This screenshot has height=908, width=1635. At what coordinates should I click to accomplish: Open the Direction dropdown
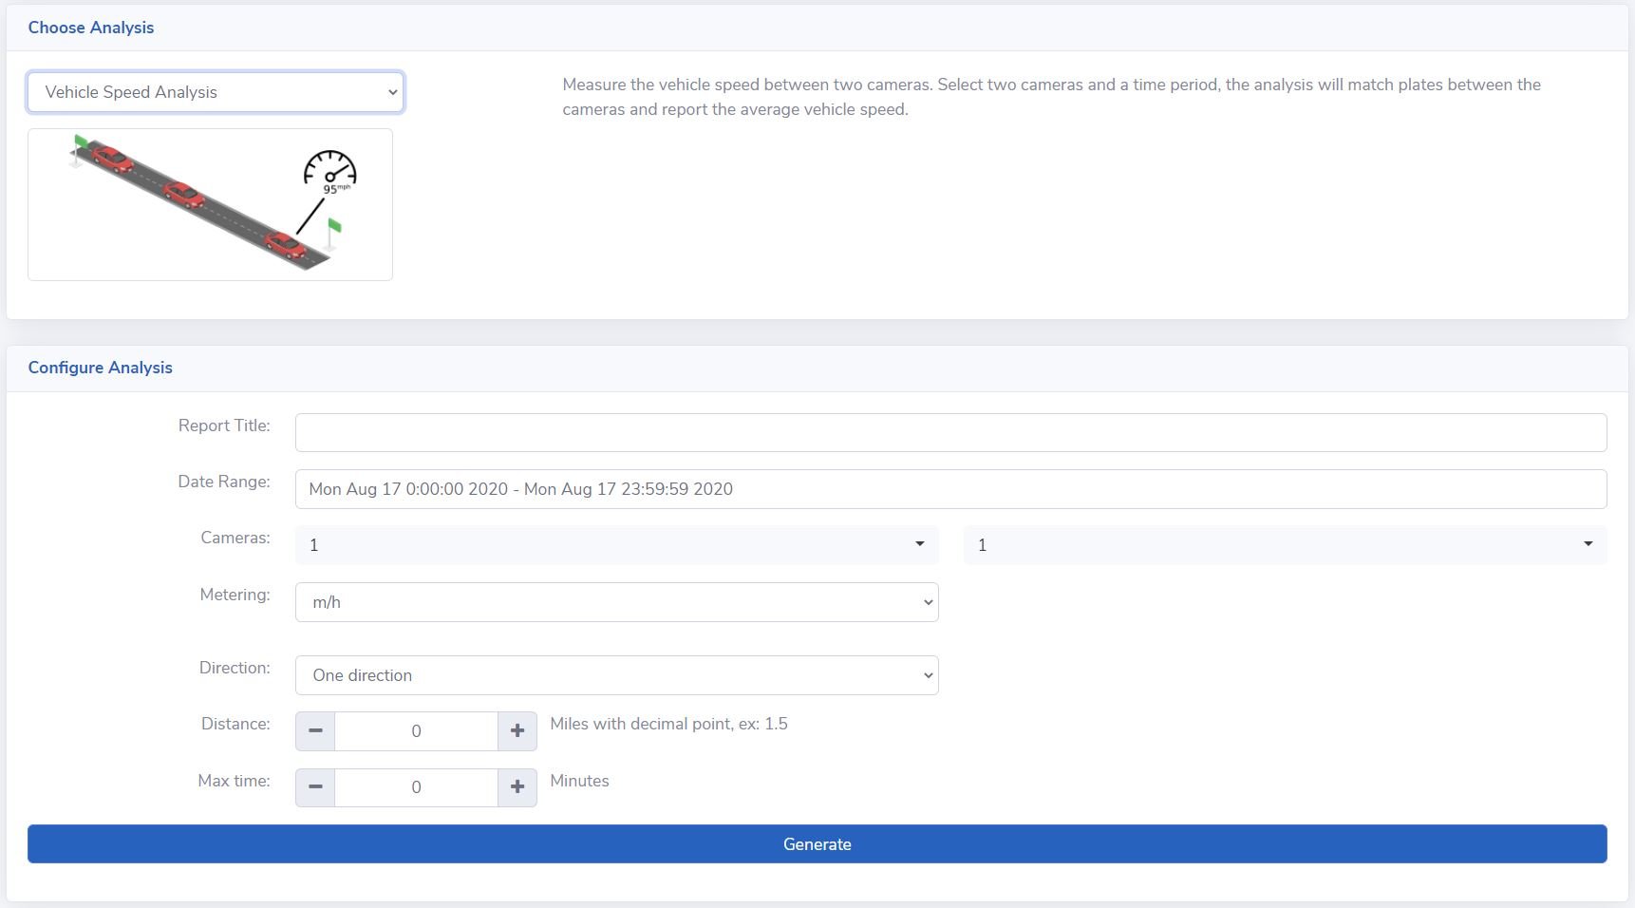coord(617,675)
